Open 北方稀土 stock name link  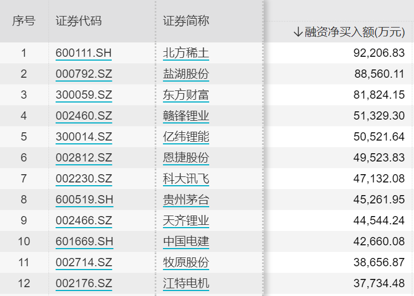186,53
